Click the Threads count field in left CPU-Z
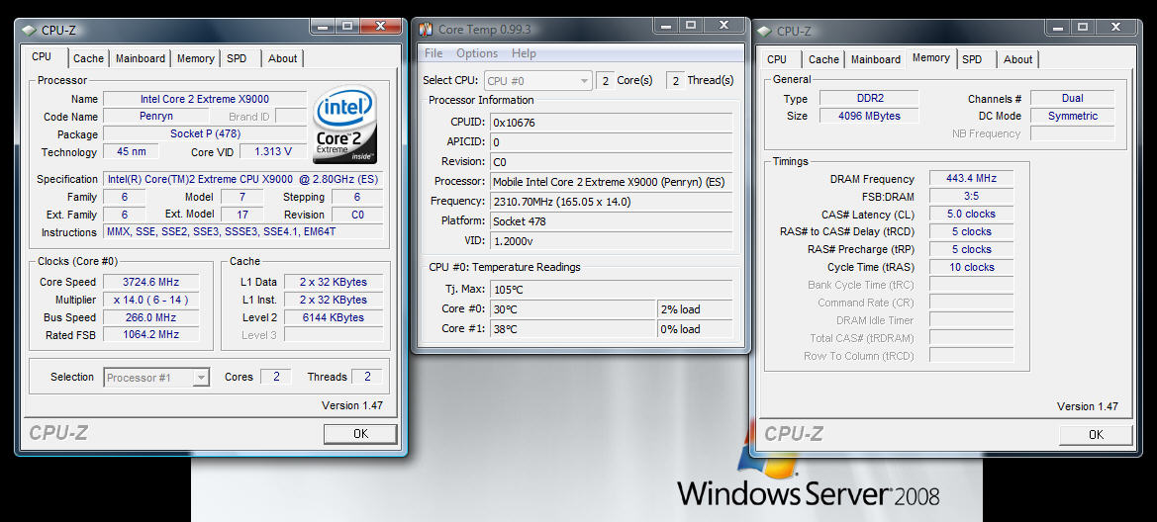The width and height of the screenshot is (1157, 522). point(367,377)
